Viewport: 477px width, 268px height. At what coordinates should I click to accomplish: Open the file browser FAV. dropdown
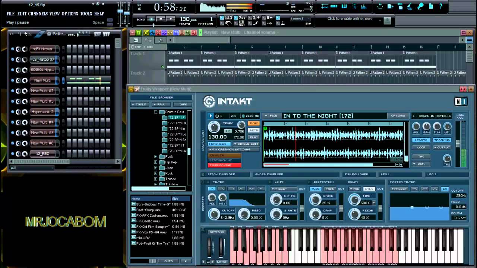161,105
